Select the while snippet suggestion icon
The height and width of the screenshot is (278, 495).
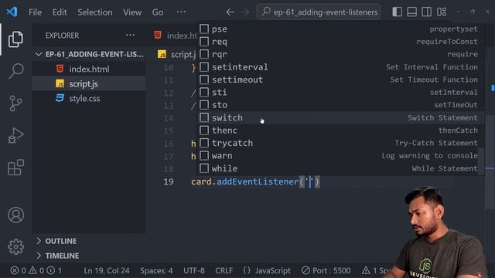coord(204,168)
